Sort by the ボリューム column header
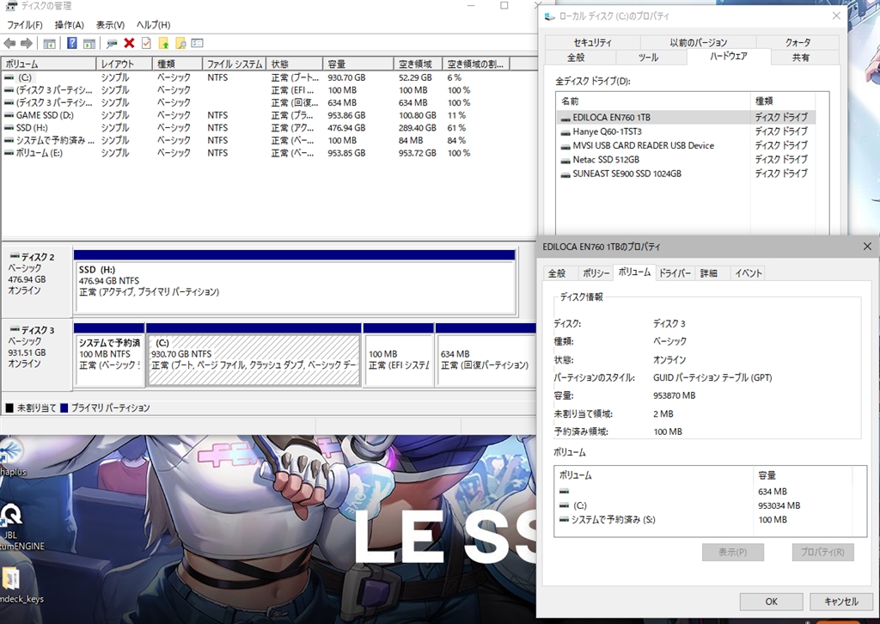The height and width of the screenshot is (624, 880). [49, 64]
